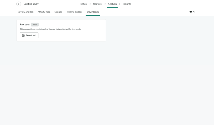Click the document icon in Download button

coord(23,35)
